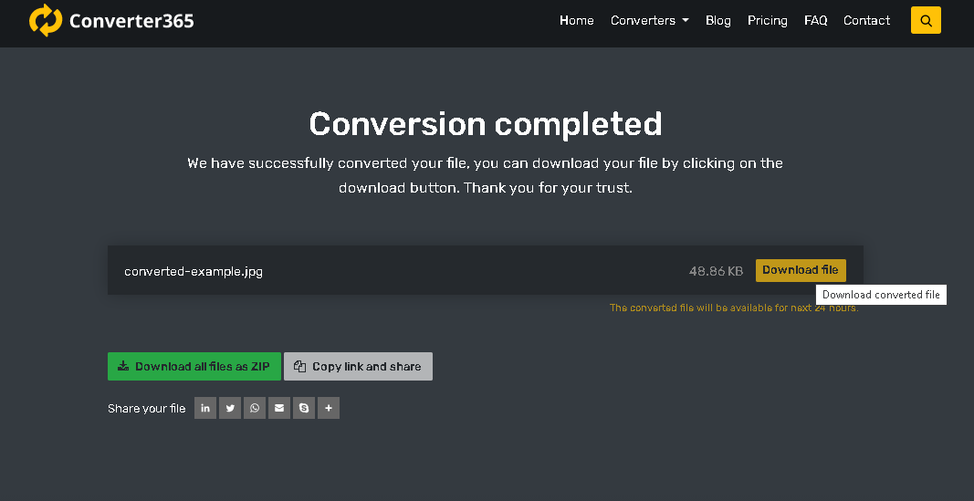974x501 pixels.
Task: Click the yellow Download file button
Action: coord(801,270)
